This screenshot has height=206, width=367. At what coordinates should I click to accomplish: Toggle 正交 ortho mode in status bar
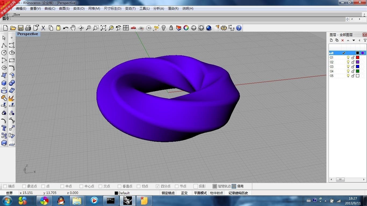click(x=184, y=193)
